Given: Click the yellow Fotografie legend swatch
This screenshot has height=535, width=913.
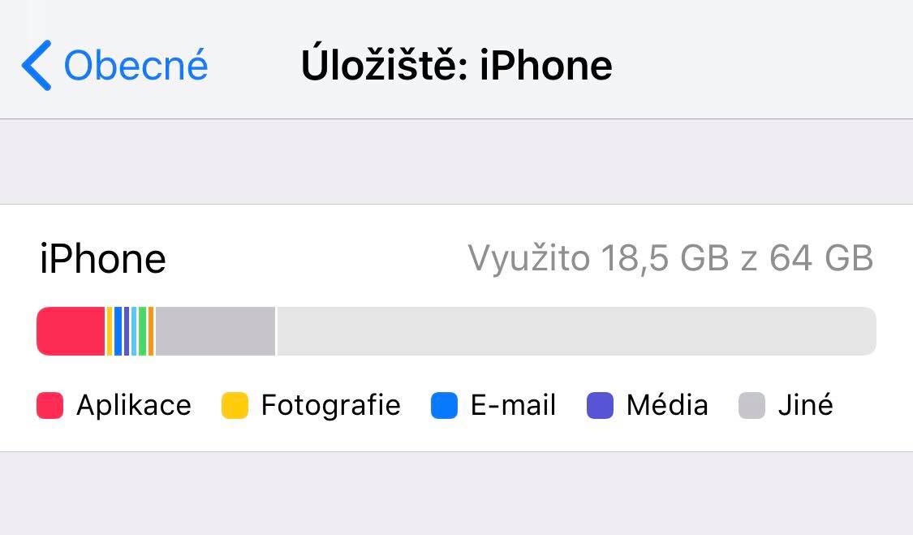Looking at the screenshot, I should click(x=235, y=405).
